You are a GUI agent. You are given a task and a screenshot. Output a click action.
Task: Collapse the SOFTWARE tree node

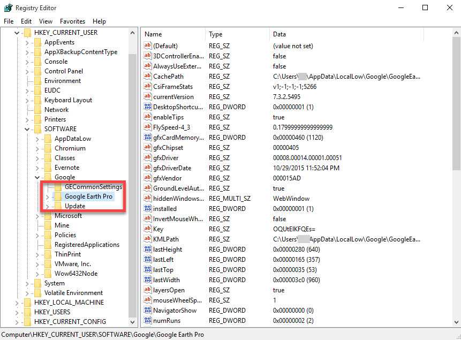tap(27, 129)
